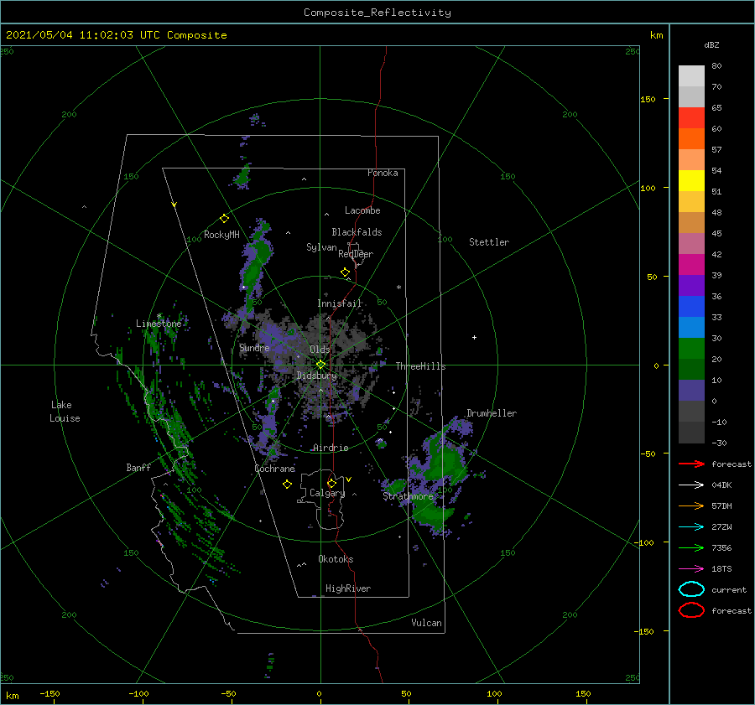Click the RockyMH label
Viewport: 755px width, 705px height.
(x=221, y=235)
